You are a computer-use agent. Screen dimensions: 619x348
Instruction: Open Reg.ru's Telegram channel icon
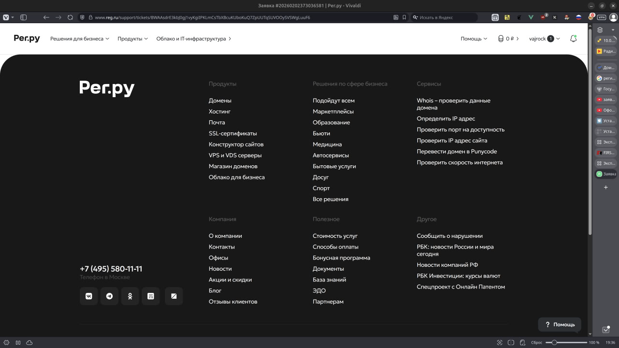coord(109,296)
